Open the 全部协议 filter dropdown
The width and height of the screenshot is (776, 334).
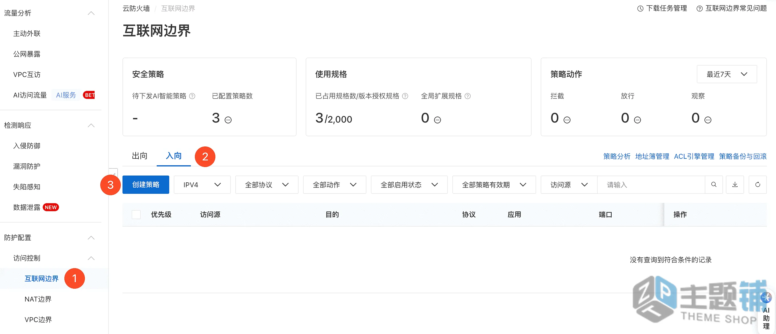pyautogui.click(x=267, y=184)
